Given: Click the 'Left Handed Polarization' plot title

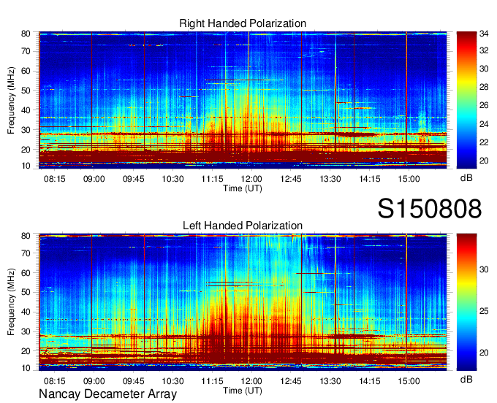Looking at the screenshot, I should point(243,226).
